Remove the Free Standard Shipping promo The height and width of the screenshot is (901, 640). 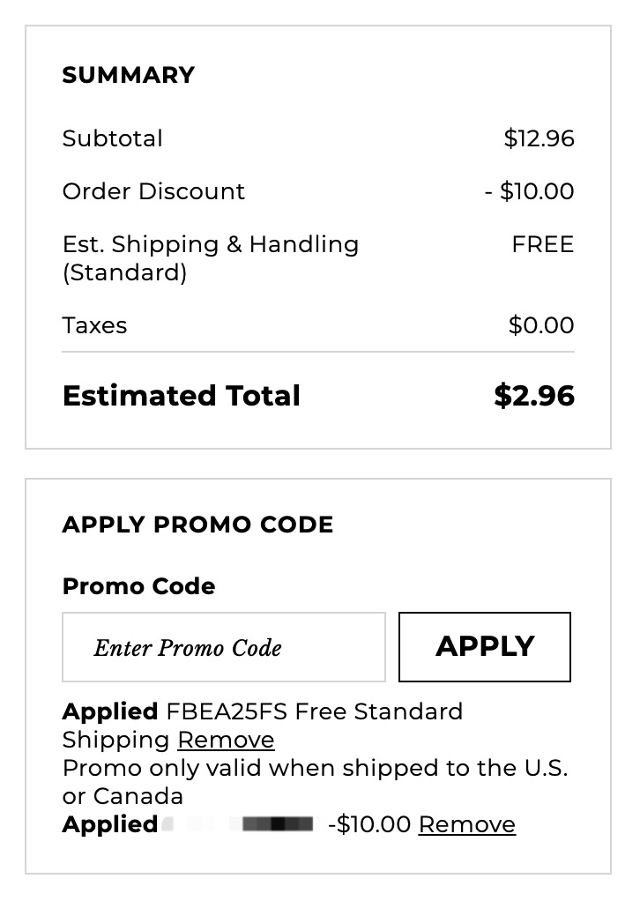tap(226, 740)
